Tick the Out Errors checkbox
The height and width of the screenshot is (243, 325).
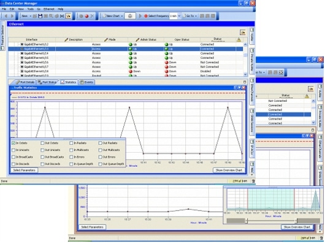click(101, 157)
